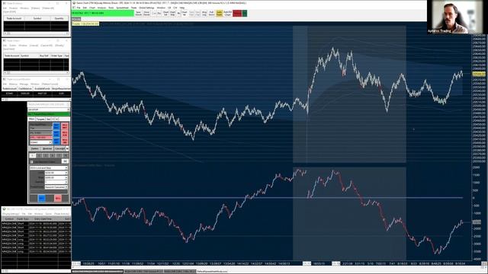Switch to the Set tab in the trade window
Image resolution: width=488 pixels, height=274 pixels.
[x=49, y=119]
